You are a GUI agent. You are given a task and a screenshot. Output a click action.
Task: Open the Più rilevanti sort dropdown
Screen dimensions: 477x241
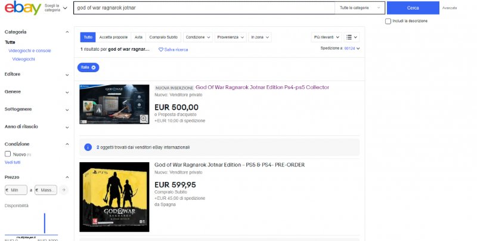[326, 37]
